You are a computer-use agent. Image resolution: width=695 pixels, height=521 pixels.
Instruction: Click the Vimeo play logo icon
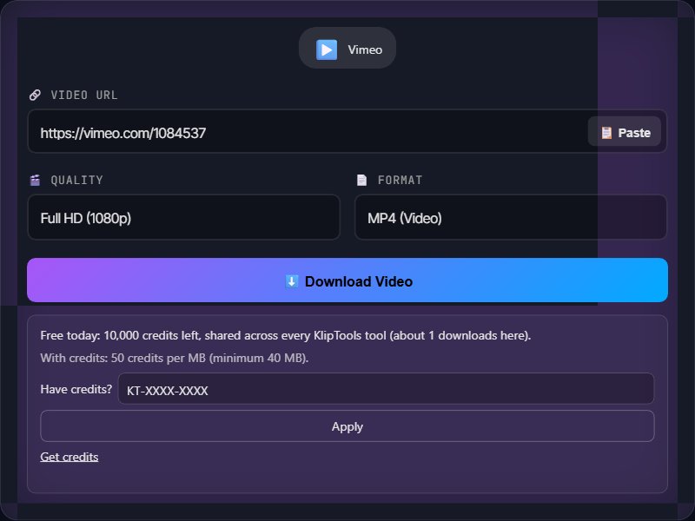pos(327,49)
